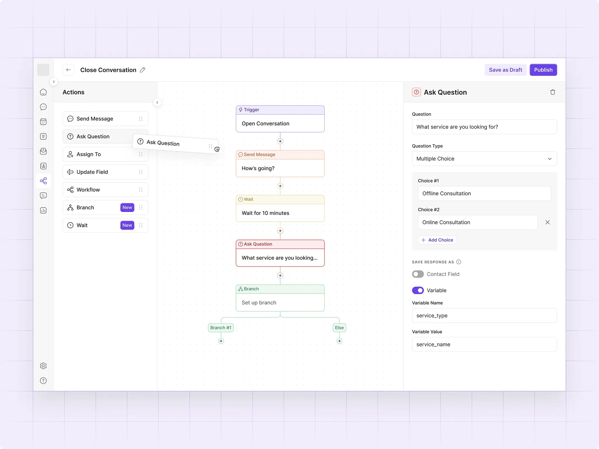Viewport: 599px width, 449px height.
Task: Click the drag handle on Workflow action
Action: 141,190
